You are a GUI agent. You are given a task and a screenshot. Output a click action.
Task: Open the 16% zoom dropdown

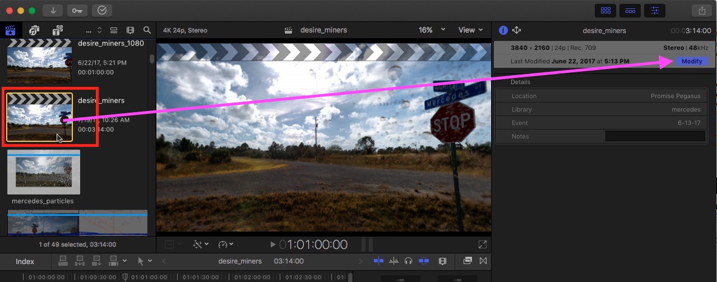coord(432,30)
